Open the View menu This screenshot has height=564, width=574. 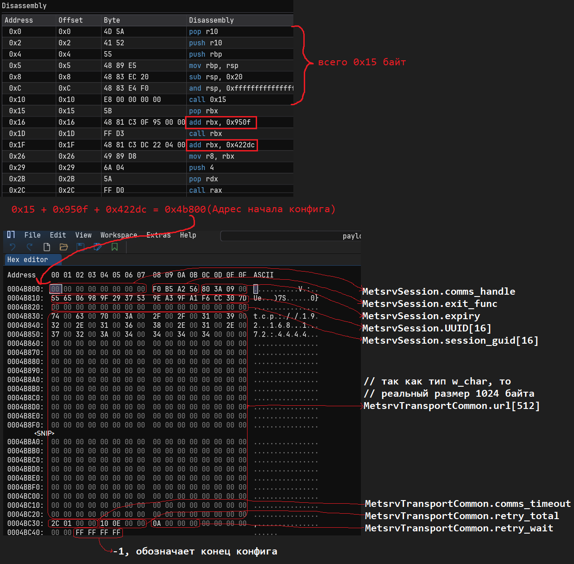pyautogui.click(x=83, y=235)
